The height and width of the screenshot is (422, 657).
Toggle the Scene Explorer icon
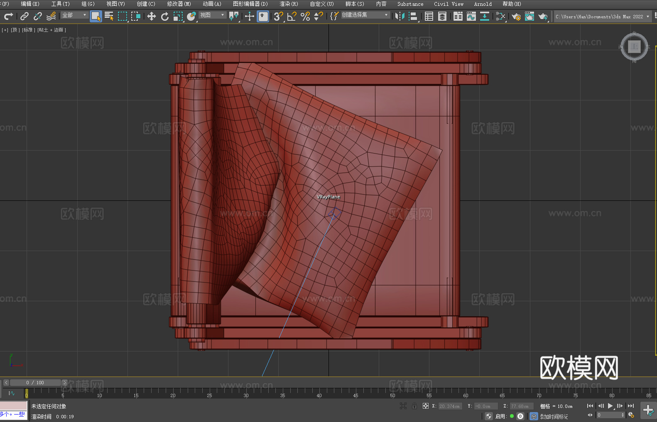(429, 16)
